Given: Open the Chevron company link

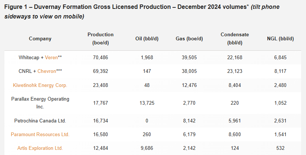Looking at the screenshot, I should [x=47, y=71].
